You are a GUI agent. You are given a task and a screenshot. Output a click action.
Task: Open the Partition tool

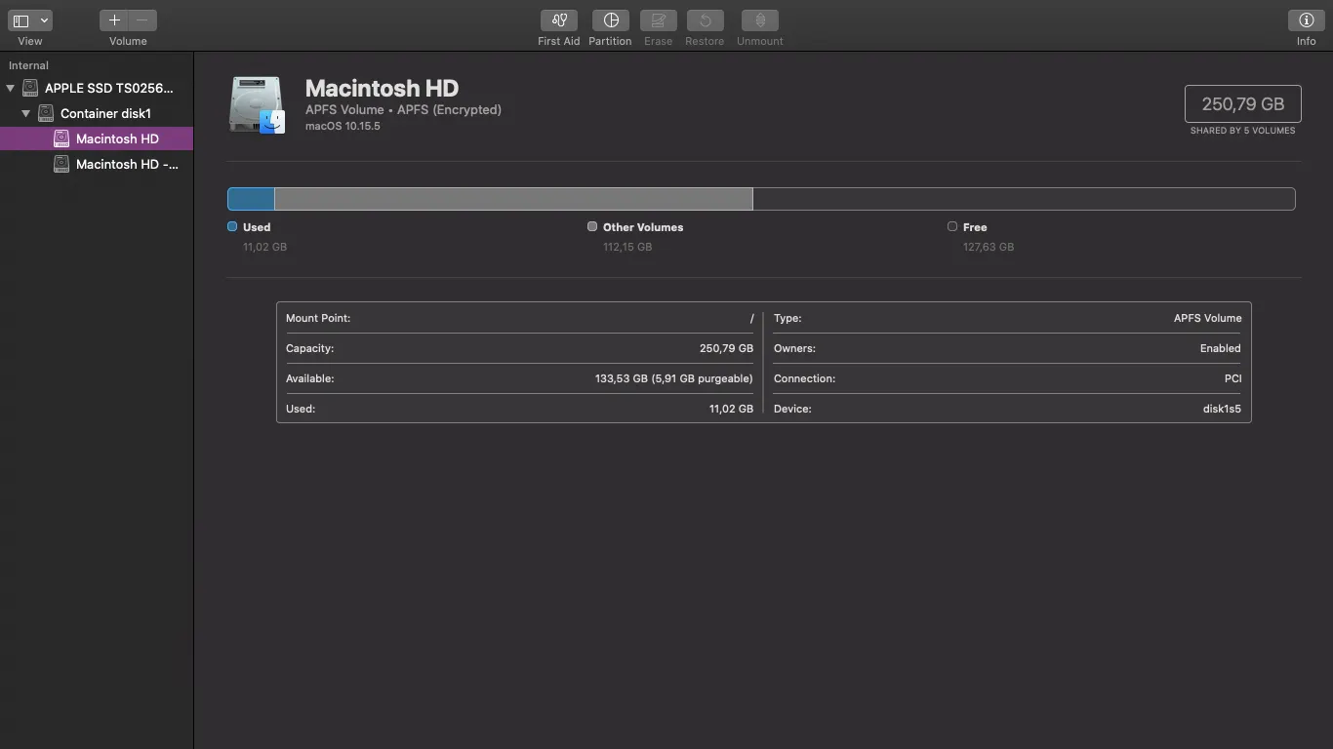pos(610,20)
